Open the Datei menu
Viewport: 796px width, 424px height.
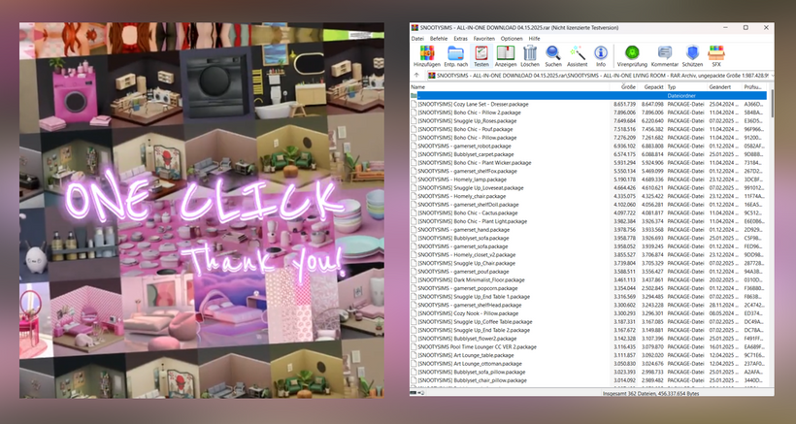417,37
